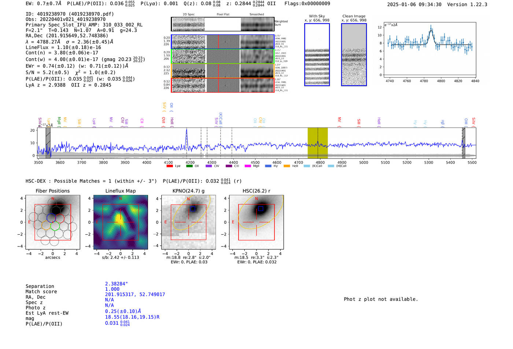
Task: Click the Est LyA rest-EW value 0.25(±0.10)Å
Action: click(123, 311)
